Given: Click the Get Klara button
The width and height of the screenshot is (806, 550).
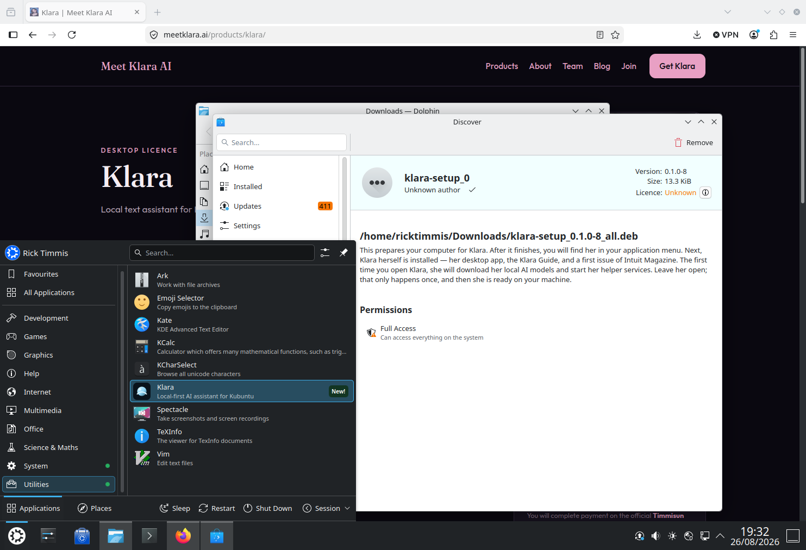Looking at the screenshot, I should [x=677, y=66].
